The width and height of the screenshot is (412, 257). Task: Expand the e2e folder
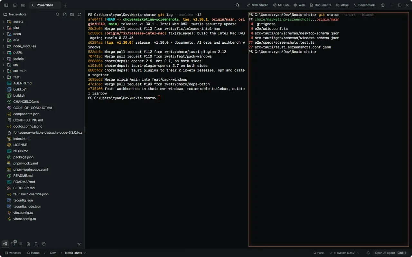tap(42, 40)
